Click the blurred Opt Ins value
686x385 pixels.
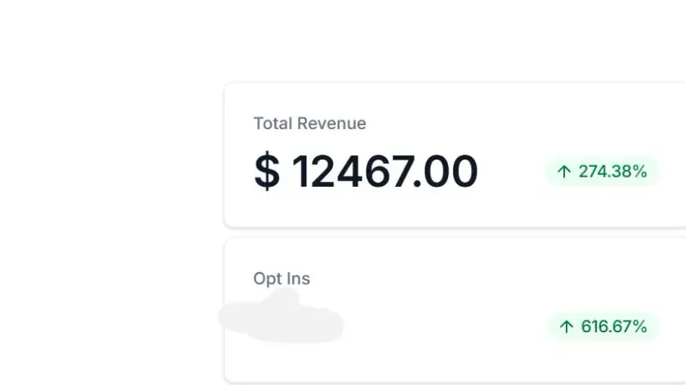pyautogui.click(x=282, y=318)
